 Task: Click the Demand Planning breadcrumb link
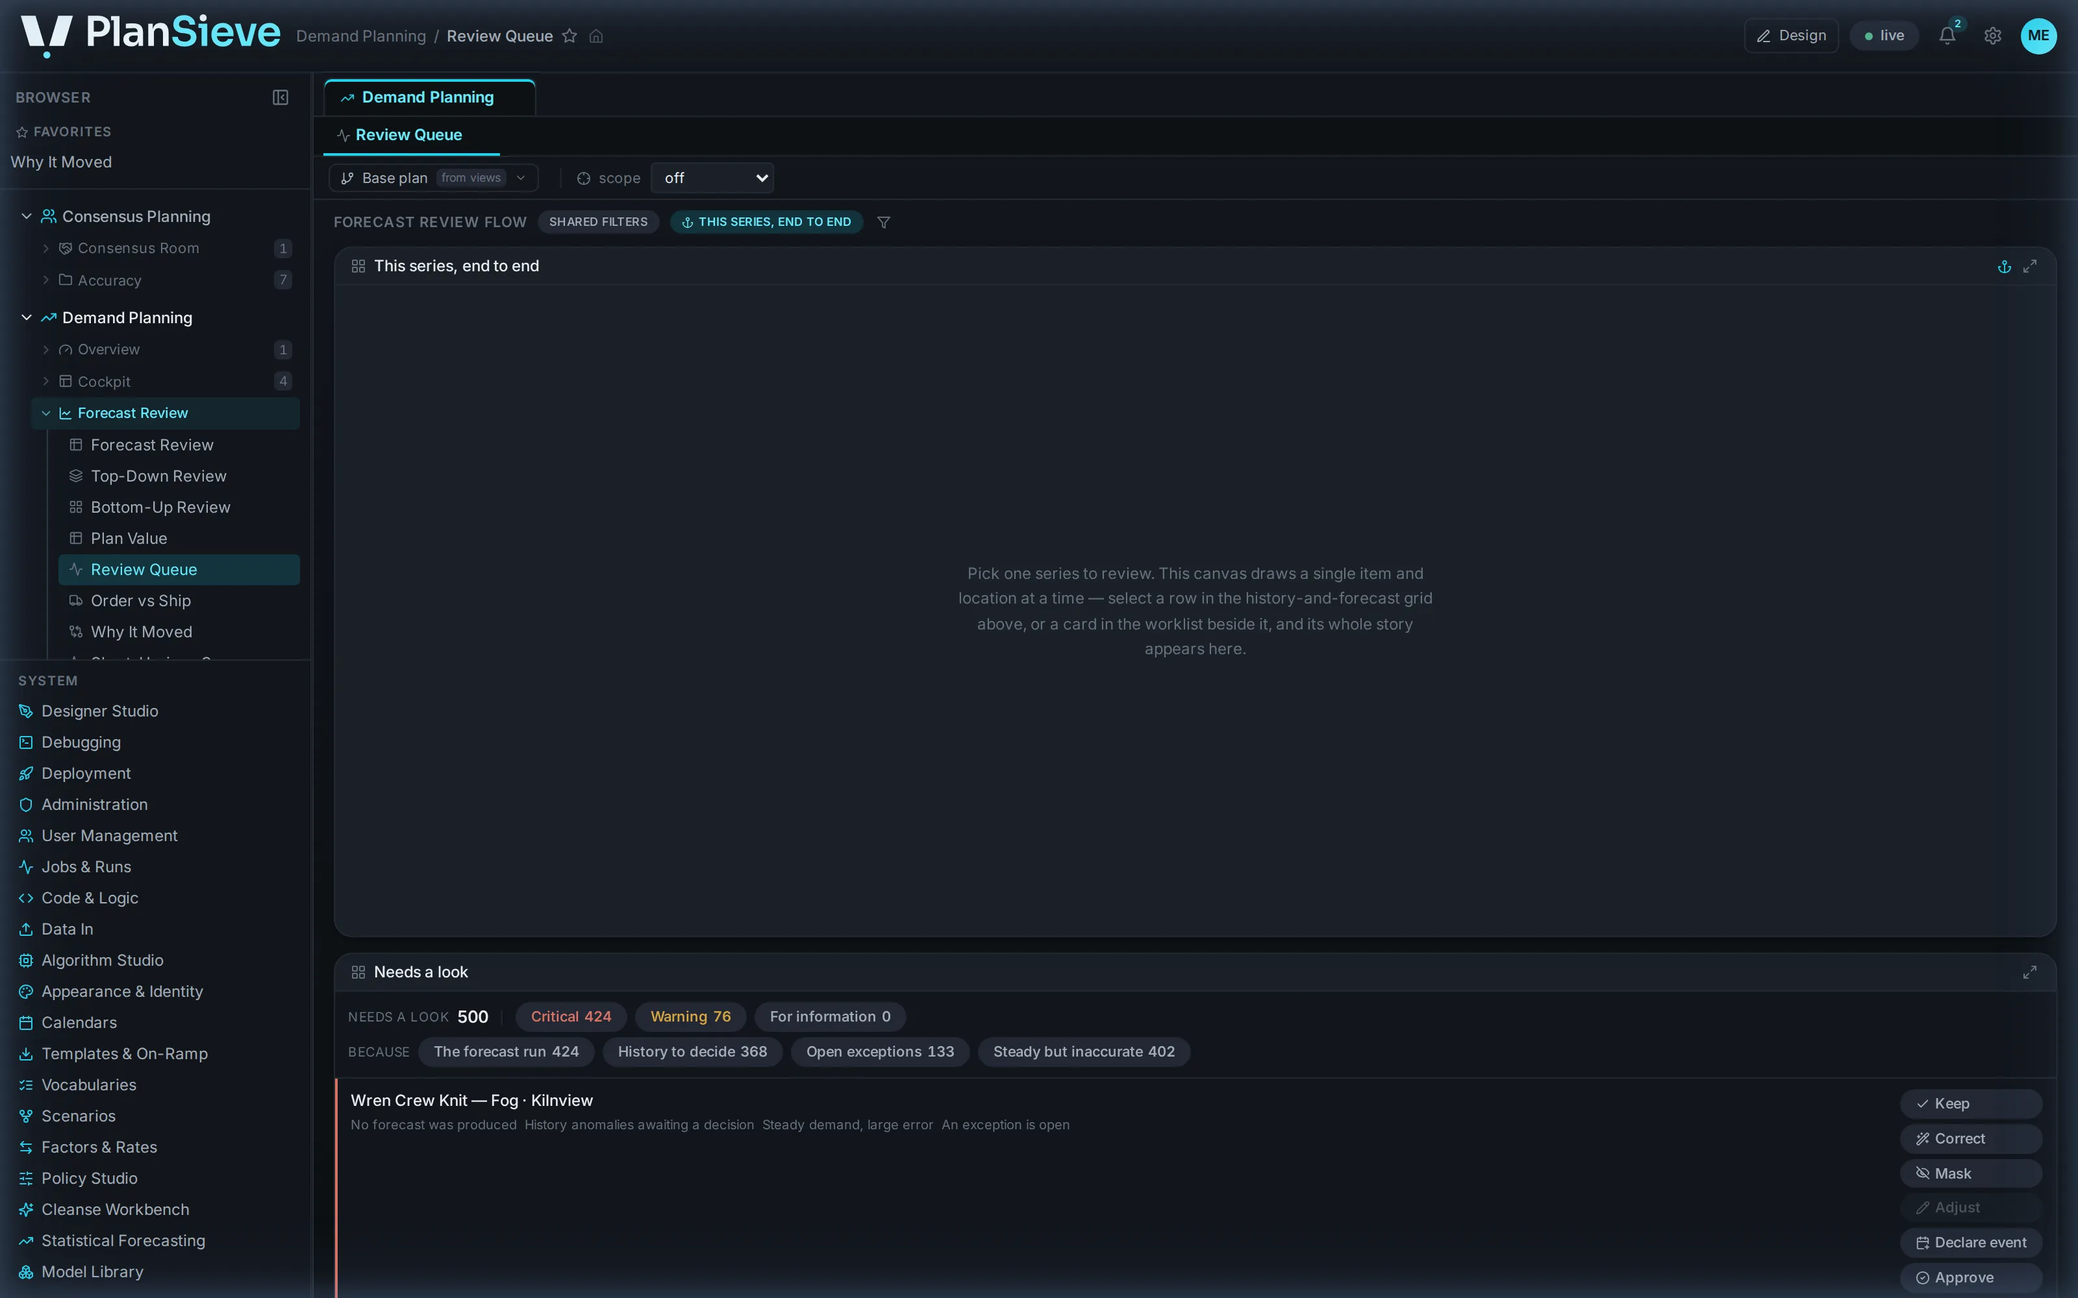tap(360, 36)
